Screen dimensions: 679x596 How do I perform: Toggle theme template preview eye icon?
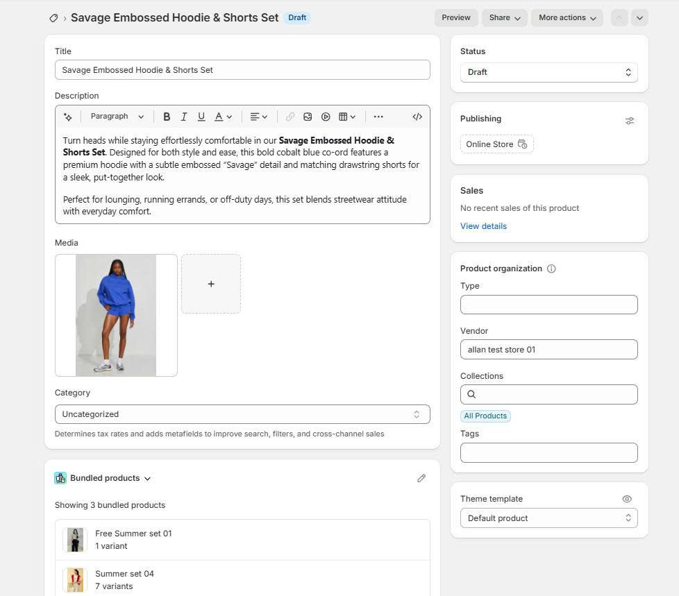click(627, 499)
